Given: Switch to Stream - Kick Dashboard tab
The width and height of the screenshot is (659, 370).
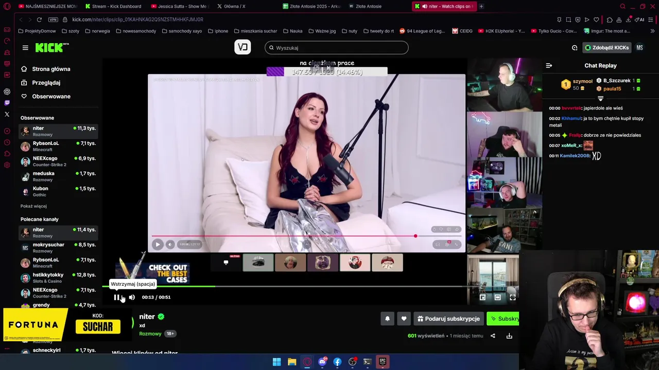Looking at the screenshot, I should [x=113, y=6].
